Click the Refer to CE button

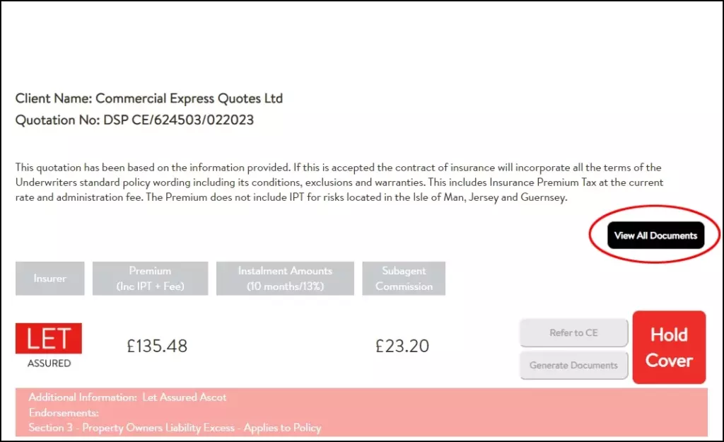(x=573, y=333)
